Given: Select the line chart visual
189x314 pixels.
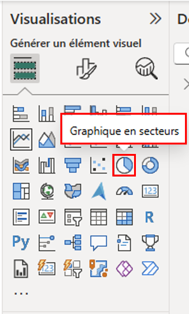Looking at the screenshot, I should pos(21,139).
